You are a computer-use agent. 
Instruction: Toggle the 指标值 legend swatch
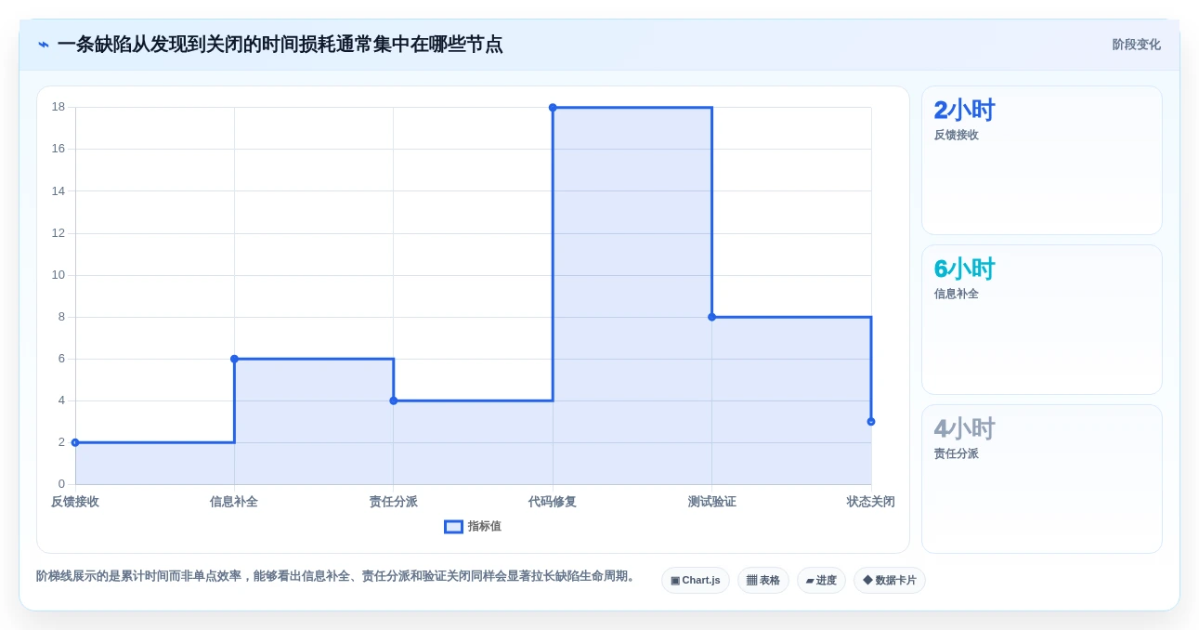[453, 527]
